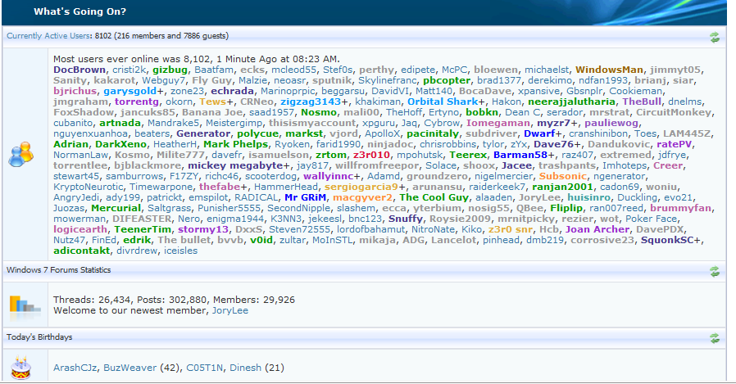Open user Generator's profile
736x384 pixels.
(x=203, y=133)
